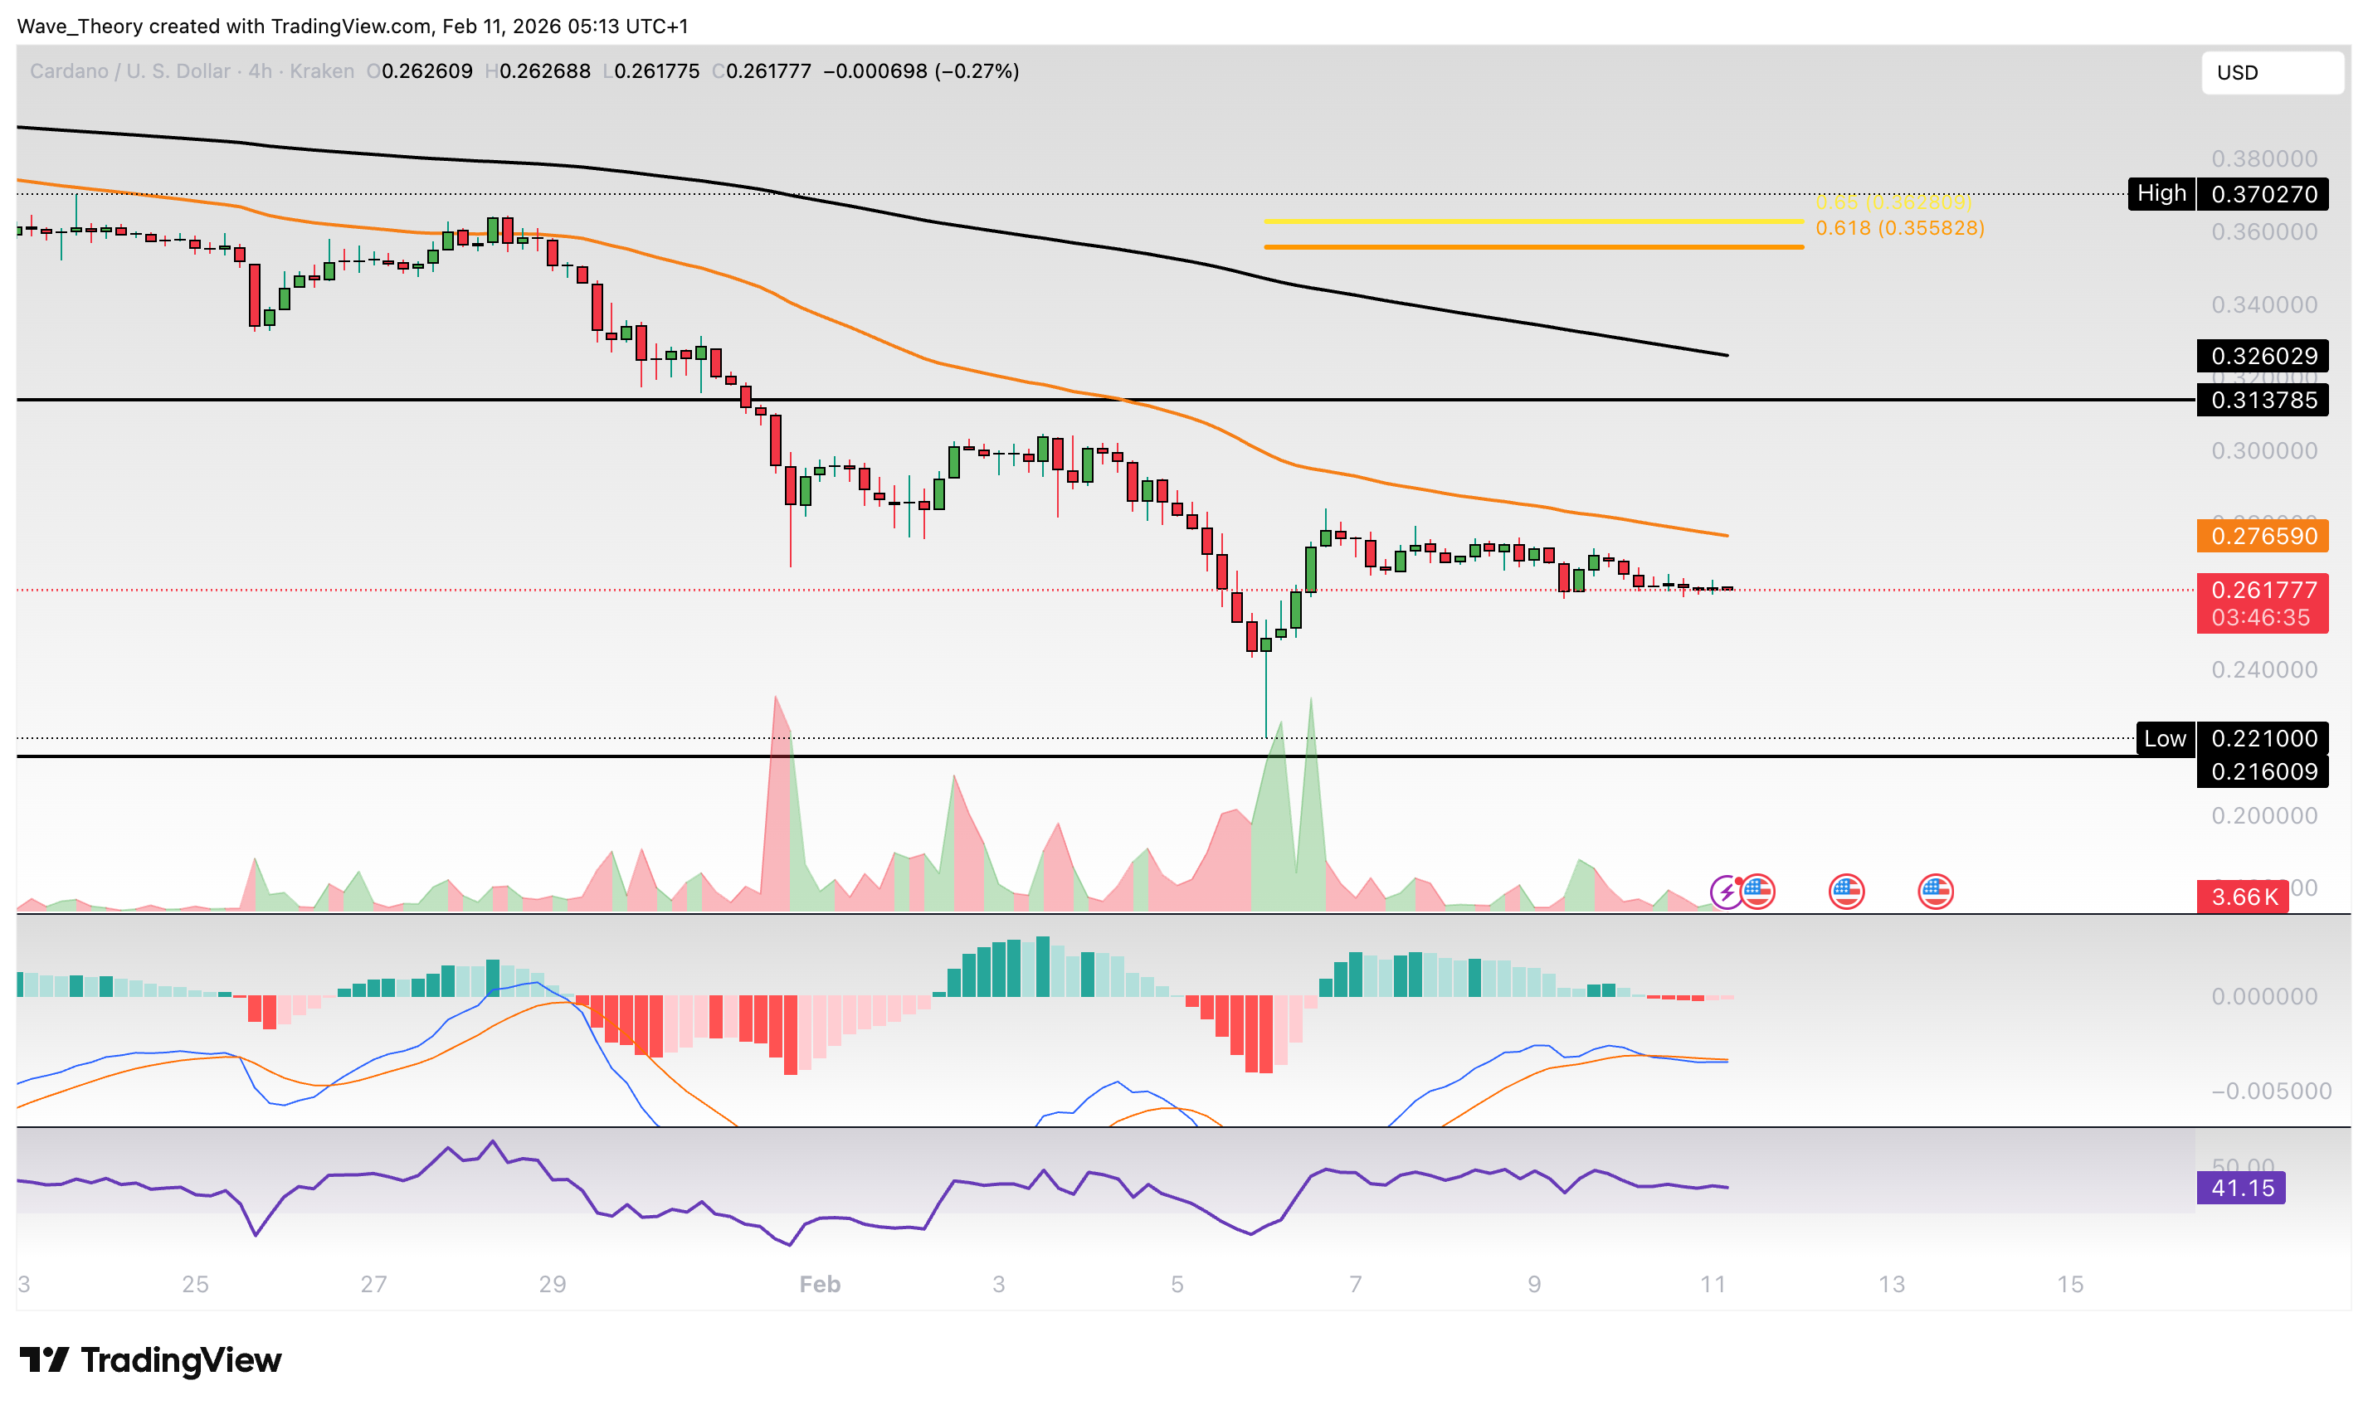Click Feb on the time axis
Image resolution: width=2368 pixels, height=1410 pixels.
pos(817,1285)
